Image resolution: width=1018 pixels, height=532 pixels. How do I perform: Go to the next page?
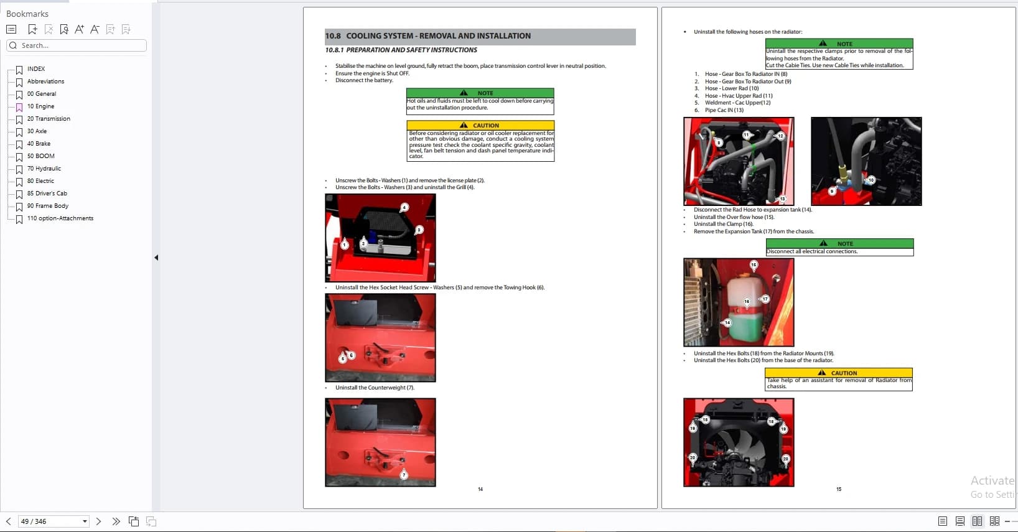click(98, 521)
